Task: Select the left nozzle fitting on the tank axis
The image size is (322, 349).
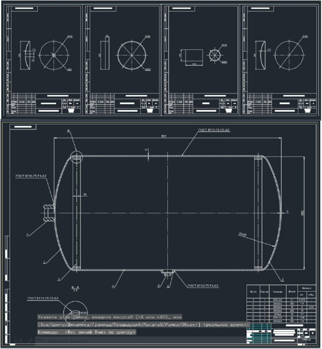Action: point(49,213)
